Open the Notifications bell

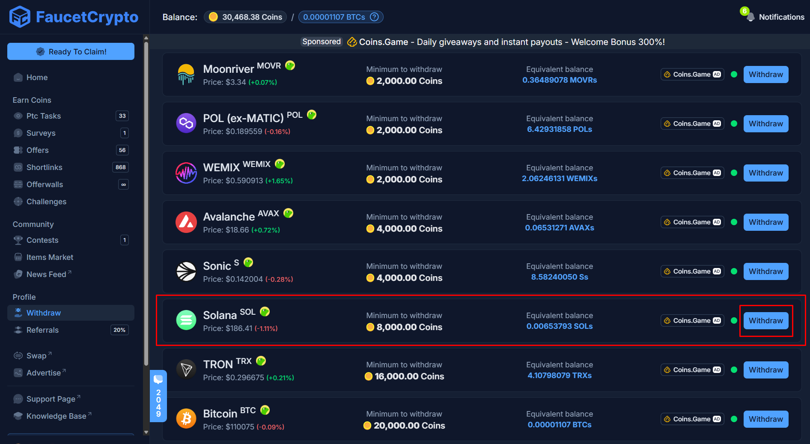750,17
